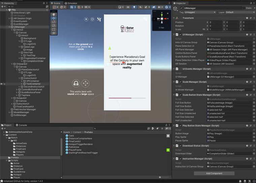Open the Instruction Manager (Script) kebab menu
This screenshot has height=183, width=256.
coord(254,158)
